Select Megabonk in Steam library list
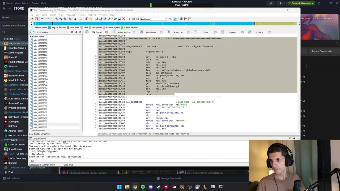The width and height of the screenshot is (340, 191). pos(16,44)
